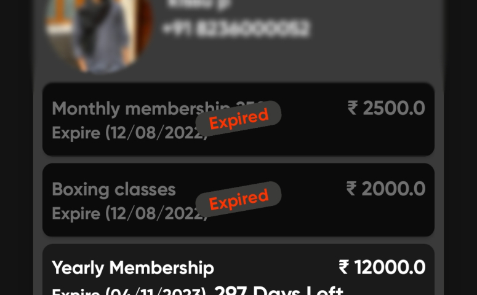This screenshot has width=477, height=295.
Task: Tap the rupee symbol before 2500.0
Action: click(x=353, y=108)
